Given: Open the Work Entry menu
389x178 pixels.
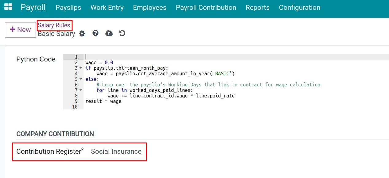Looking at the screenshot, I should pos(107,8).
